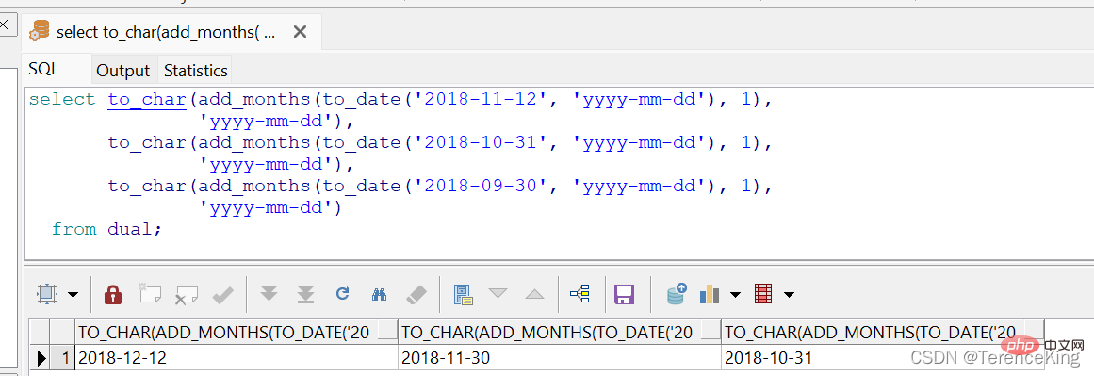Click the previous record up-triangle icon

point(534,294)
